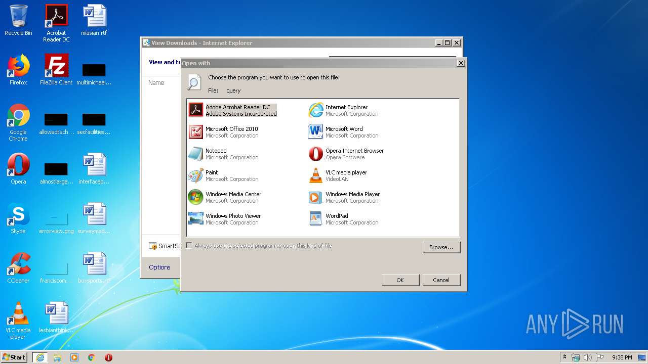Select the interfacep... Word document on desktop
Screen dimensions: 648x364
[x=94, y=169]
